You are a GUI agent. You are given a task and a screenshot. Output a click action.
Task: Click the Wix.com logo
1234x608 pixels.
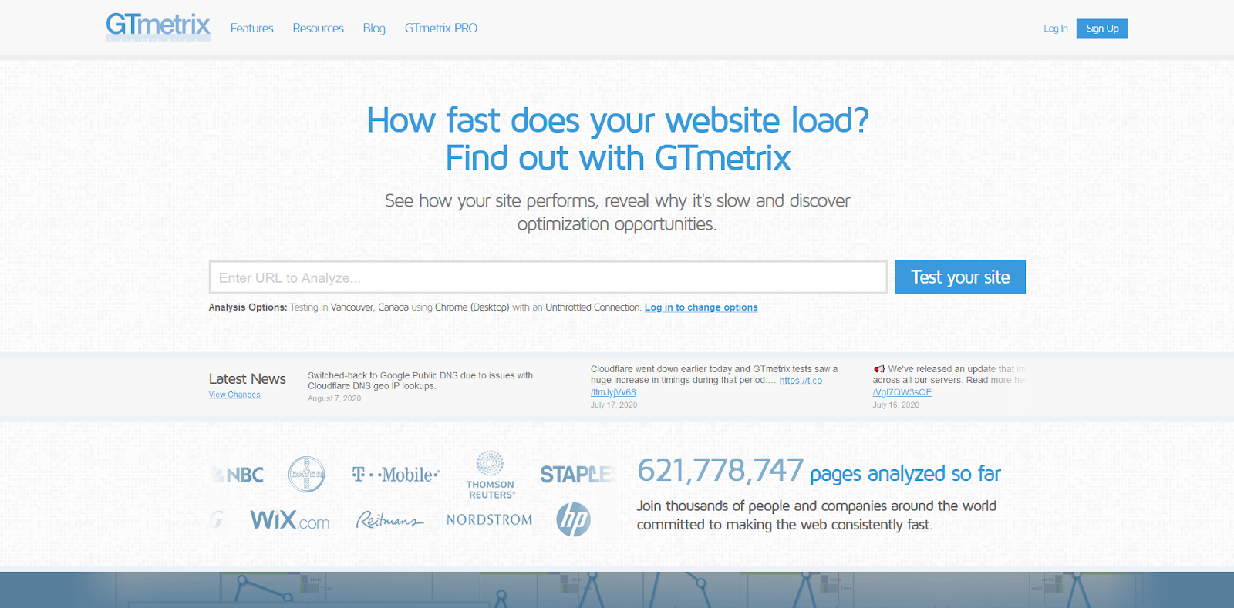[289, 520]
